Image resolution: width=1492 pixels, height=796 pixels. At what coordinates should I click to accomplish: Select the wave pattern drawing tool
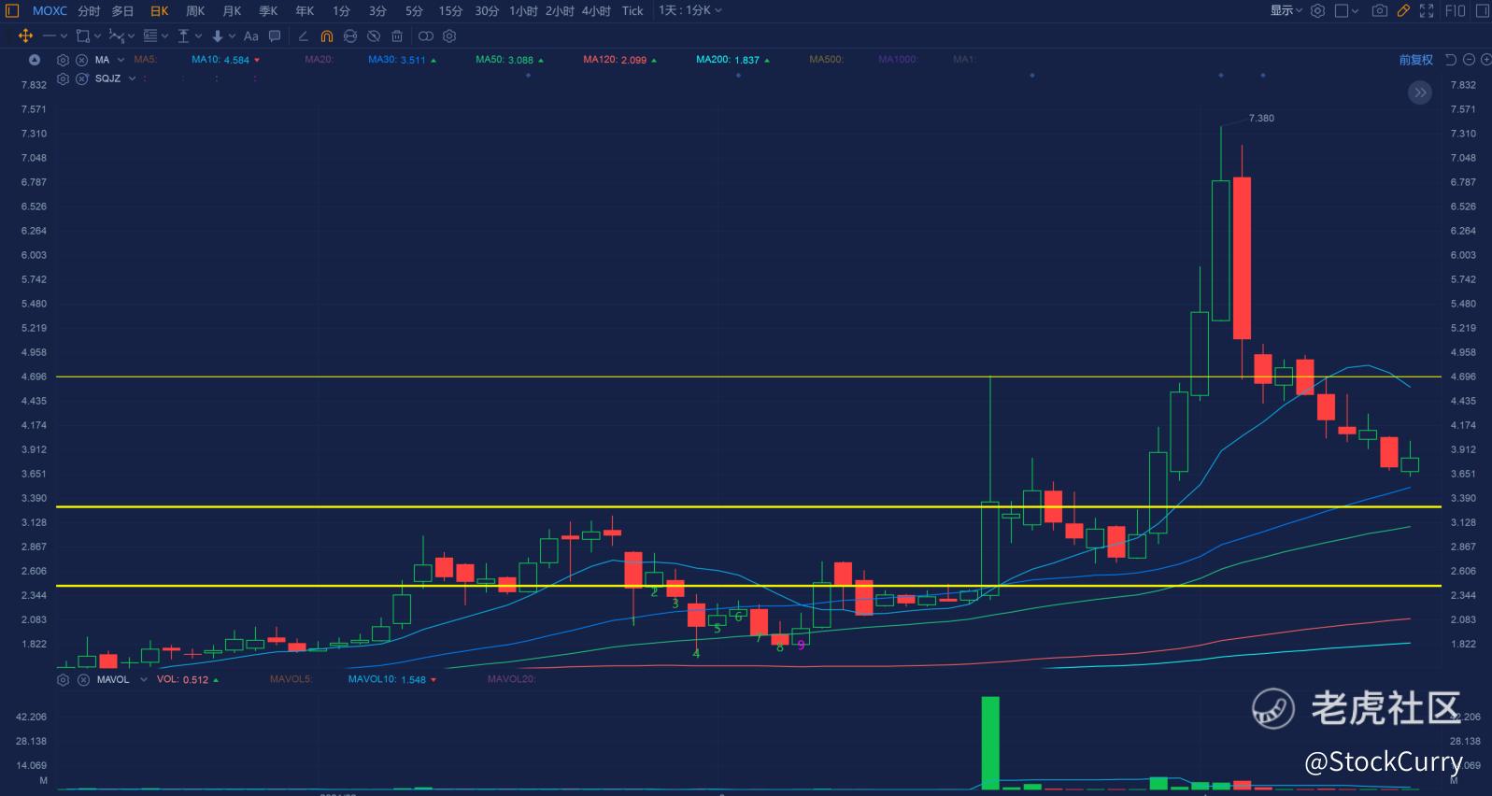point(116,36)
